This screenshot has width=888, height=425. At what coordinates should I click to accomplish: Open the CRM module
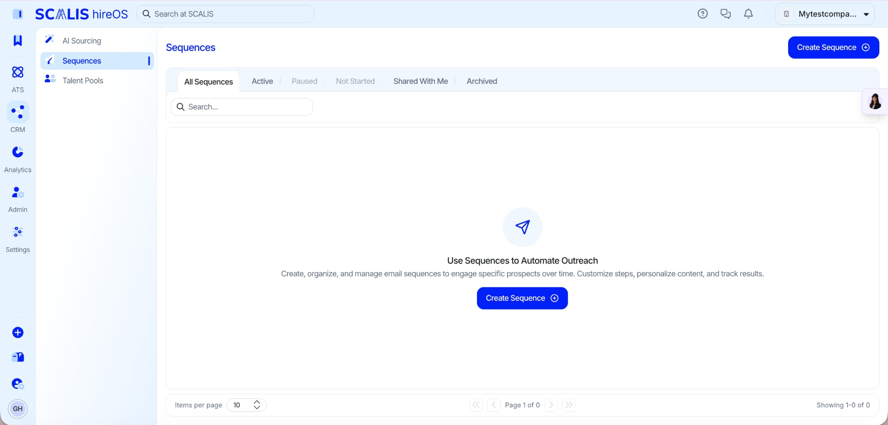coord(18,118)
